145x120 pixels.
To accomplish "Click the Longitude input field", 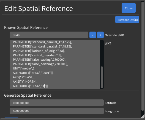I will coord(57,111).
